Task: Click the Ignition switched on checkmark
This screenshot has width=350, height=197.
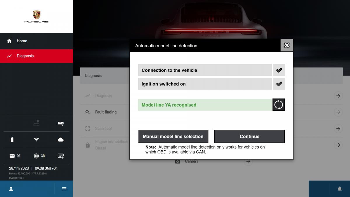Action: coord(279,84)
